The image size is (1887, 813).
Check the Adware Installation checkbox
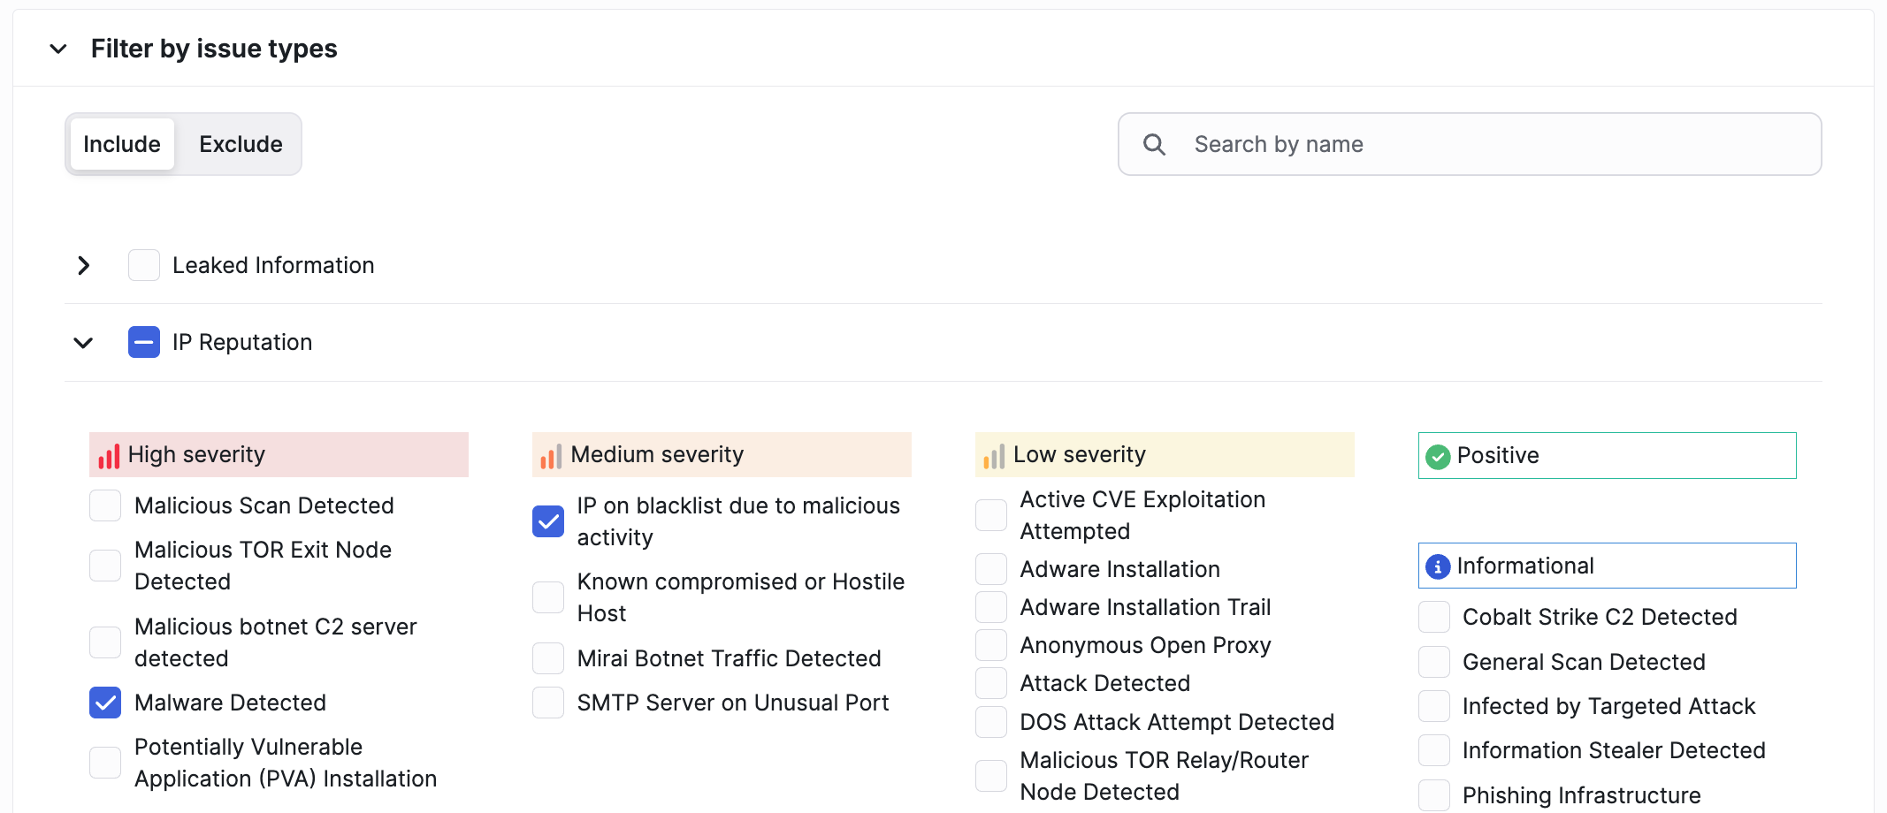(x=991, y=569)
